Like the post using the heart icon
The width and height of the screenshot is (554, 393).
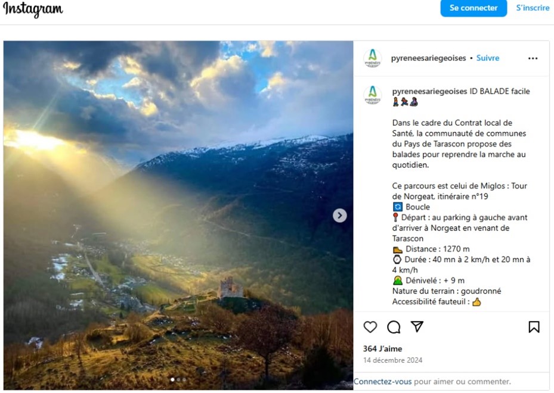click(x=370, y=327)
